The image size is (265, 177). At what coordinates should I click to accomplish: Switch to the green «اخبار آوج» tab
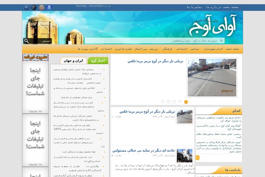click(98, 61)
